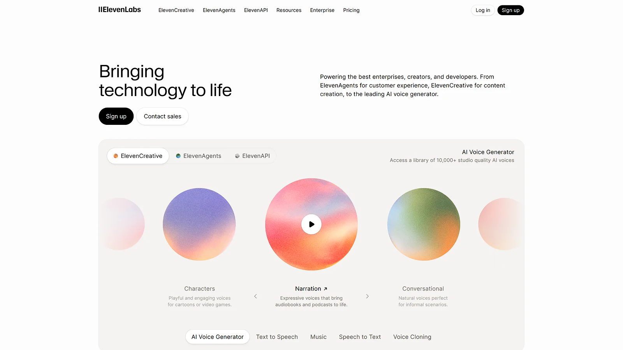
Task: Play the Narration voice sample
Action: [311, 224]
